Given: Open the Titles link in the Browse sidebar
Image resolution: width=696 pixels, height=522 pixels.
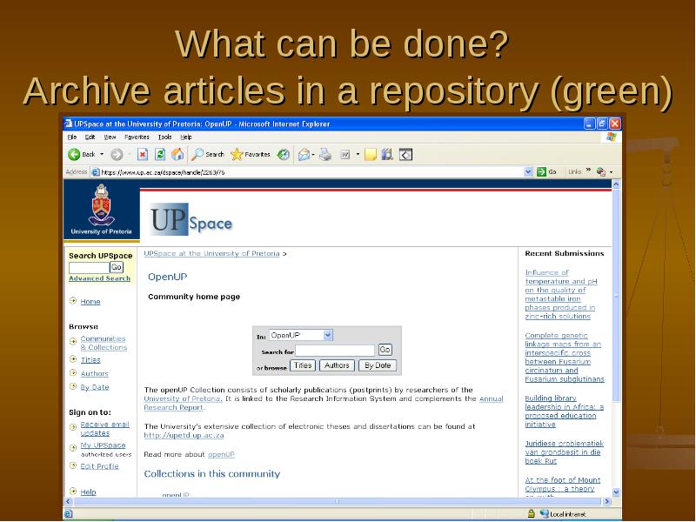Looking at the screenshot, I should [x=90, y=360].
